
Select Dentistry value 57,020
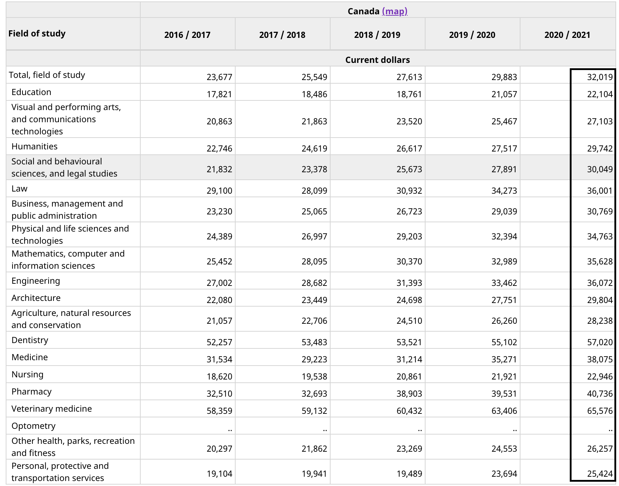(x=600, y=342)
